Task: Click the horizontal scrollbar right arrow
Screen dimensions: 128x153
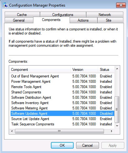Action: click(x=111, y=131)
